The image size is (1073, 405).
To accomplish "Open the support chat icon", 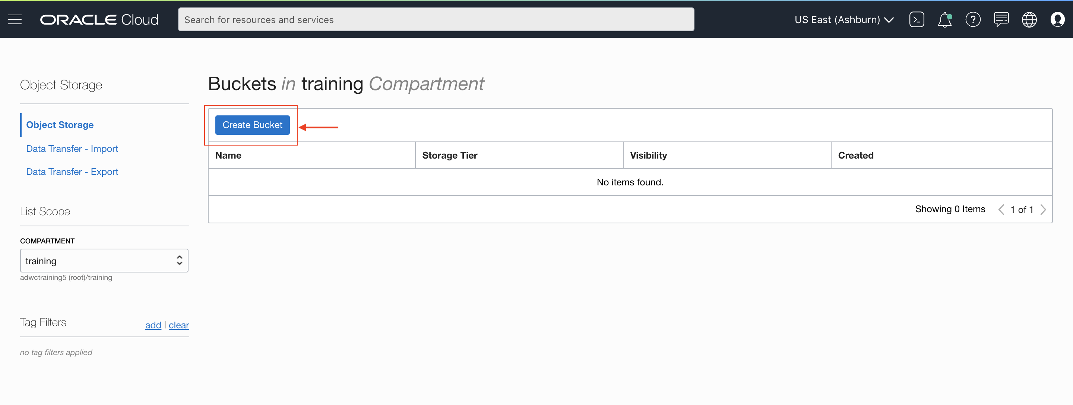I will tap(1001, 20).
